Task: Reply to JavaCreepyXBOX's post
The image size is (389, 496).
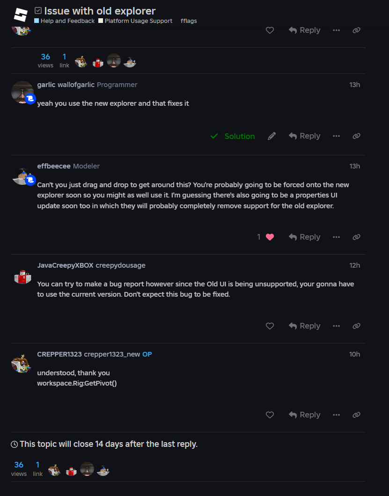Action: click(305, 326)
